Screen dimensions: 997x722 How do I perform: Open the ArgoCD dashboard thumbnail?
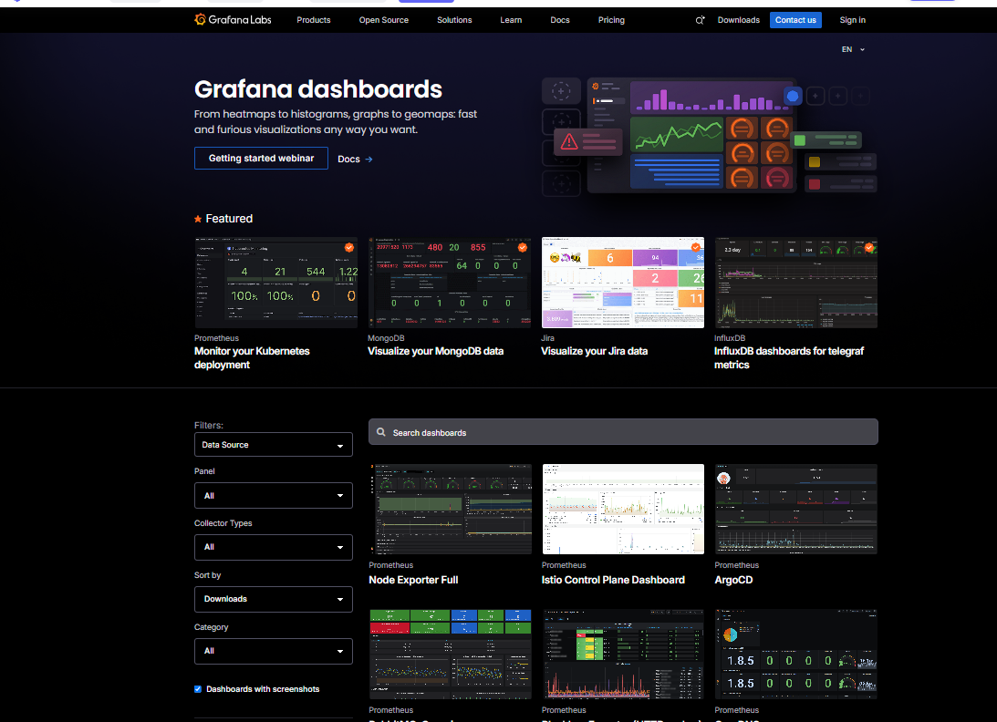pyautogui.click(x=796, y=509)
